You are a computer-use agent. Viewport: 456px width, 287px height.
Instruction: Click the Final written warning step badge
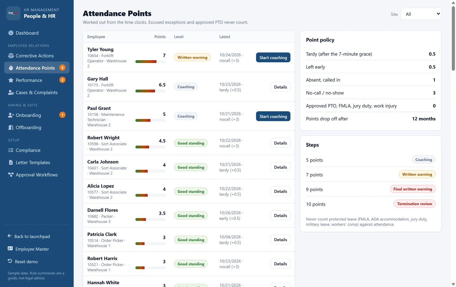(x=413, y=189)
